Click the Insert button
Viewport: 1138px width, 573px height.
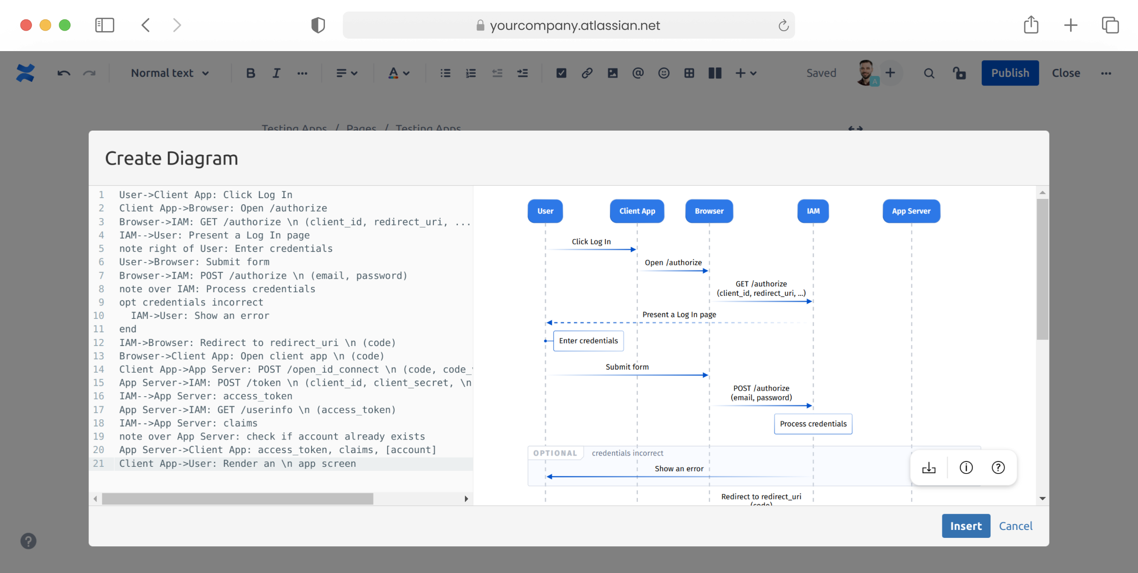coord(966,526)
